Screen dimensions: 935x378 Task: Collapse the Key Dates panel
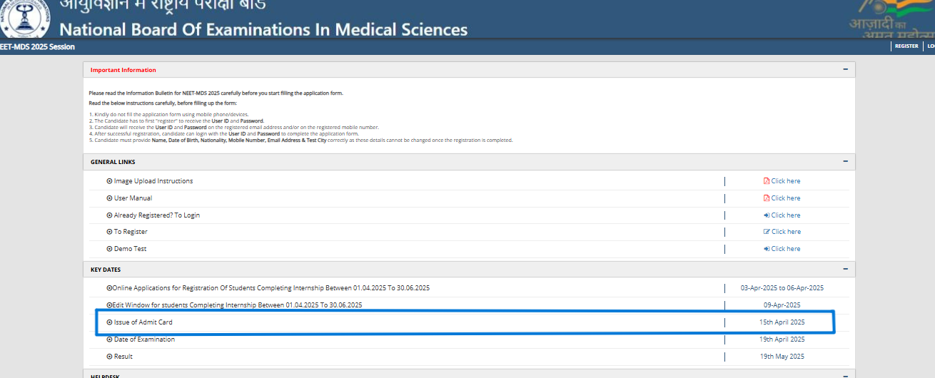pyautogui.click(x=845, y=270)
